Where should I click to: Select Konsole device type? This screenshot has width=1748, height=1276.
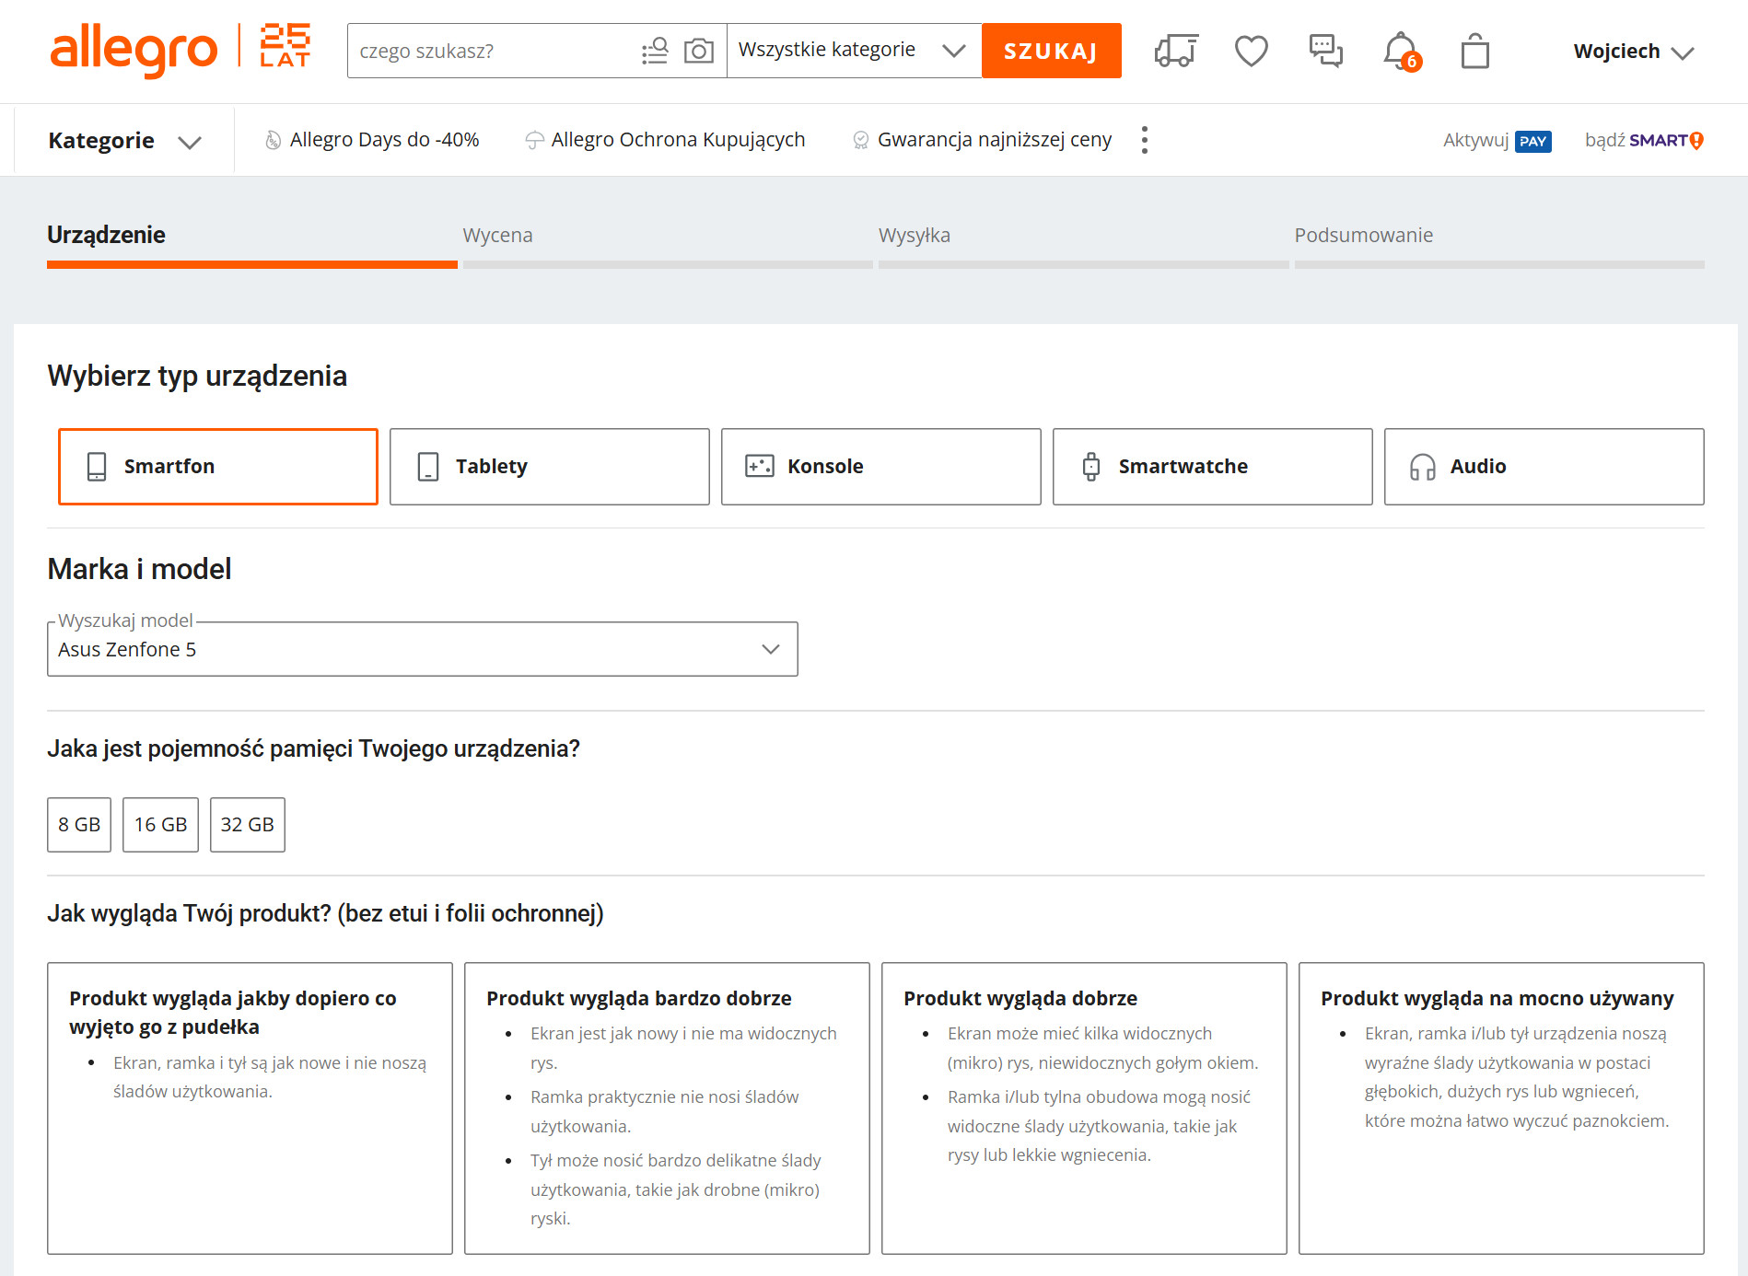(880, 467)
